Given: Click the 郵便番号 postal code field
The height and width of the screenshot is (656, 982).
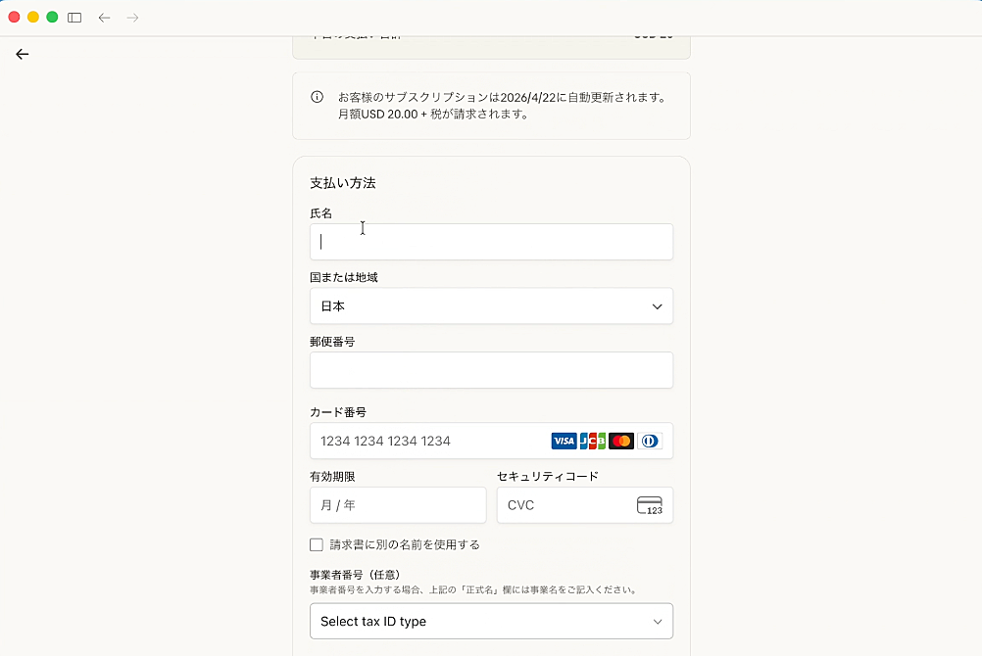Looking at the screenshot, I should [x=490, y=370].
